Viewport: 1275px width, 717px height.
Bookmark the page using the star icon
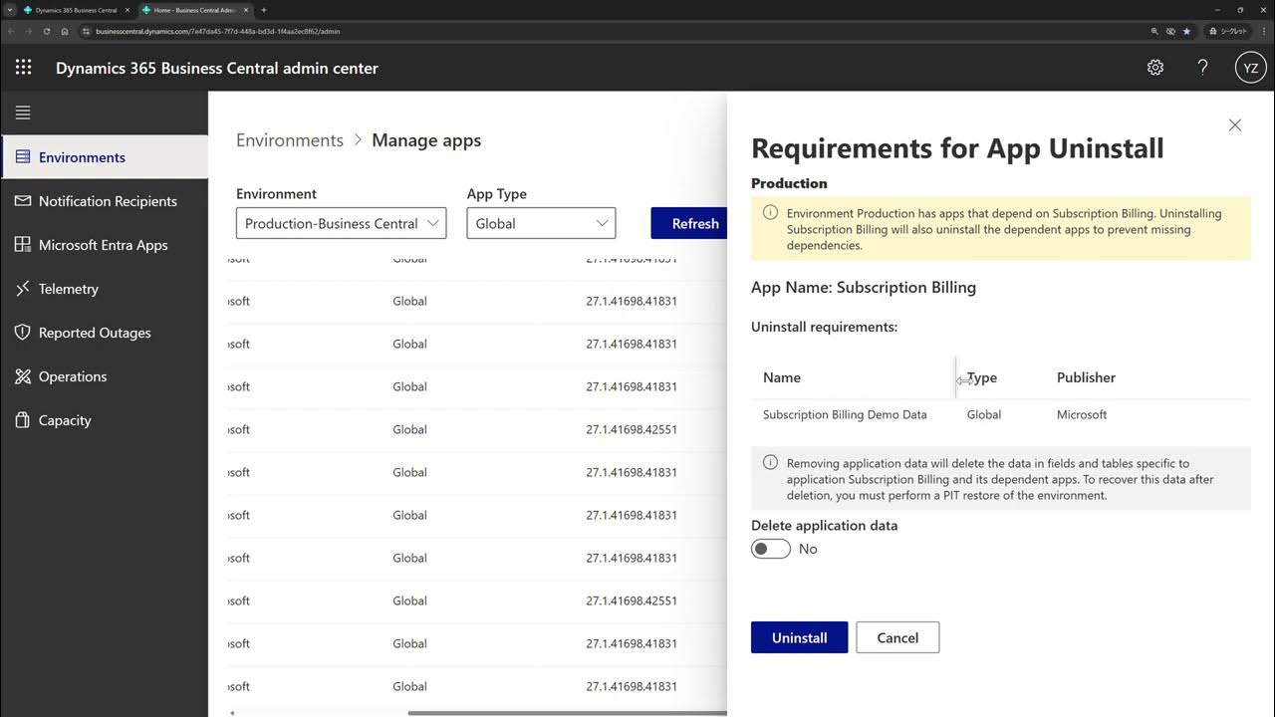[x=1185, y=31]
